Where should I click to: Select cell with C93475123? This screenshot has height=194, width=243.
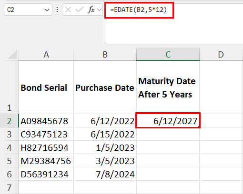click(46, 134)
